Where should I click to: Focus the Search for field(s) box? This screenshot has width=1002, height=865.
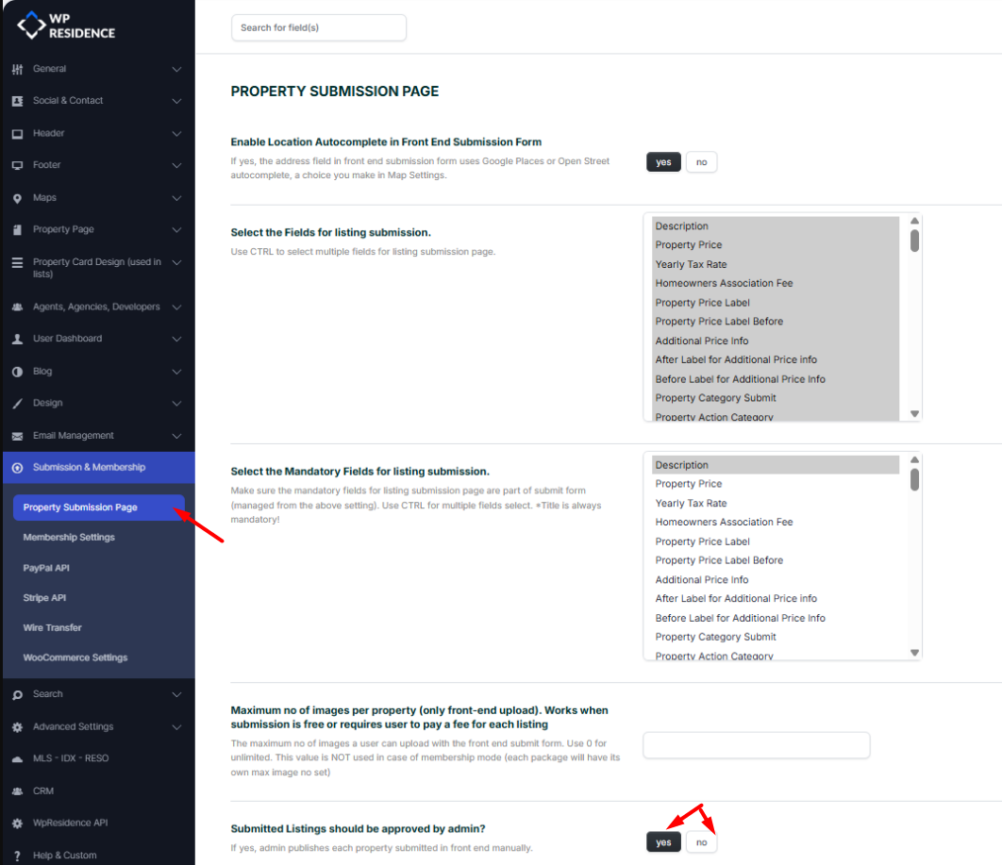coord(318,27)
